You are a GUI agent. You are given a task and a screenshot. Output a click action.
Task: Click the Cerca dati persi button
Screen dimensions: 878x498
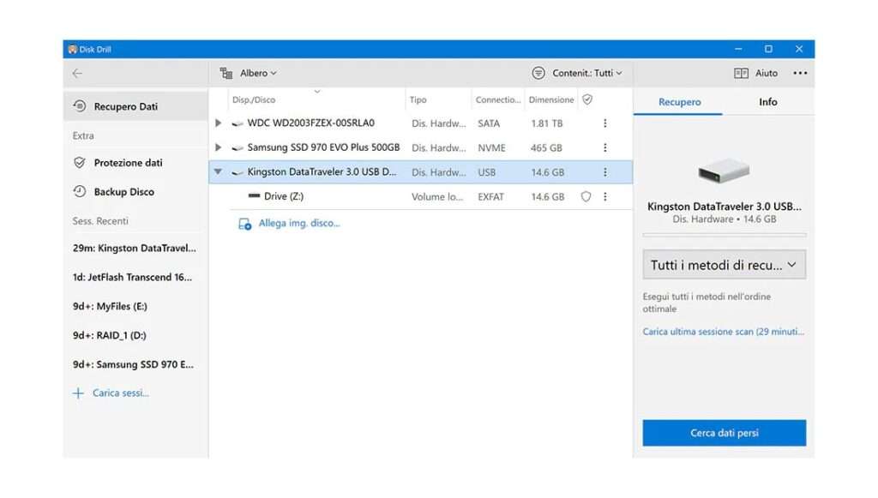(x=724, y=433)
